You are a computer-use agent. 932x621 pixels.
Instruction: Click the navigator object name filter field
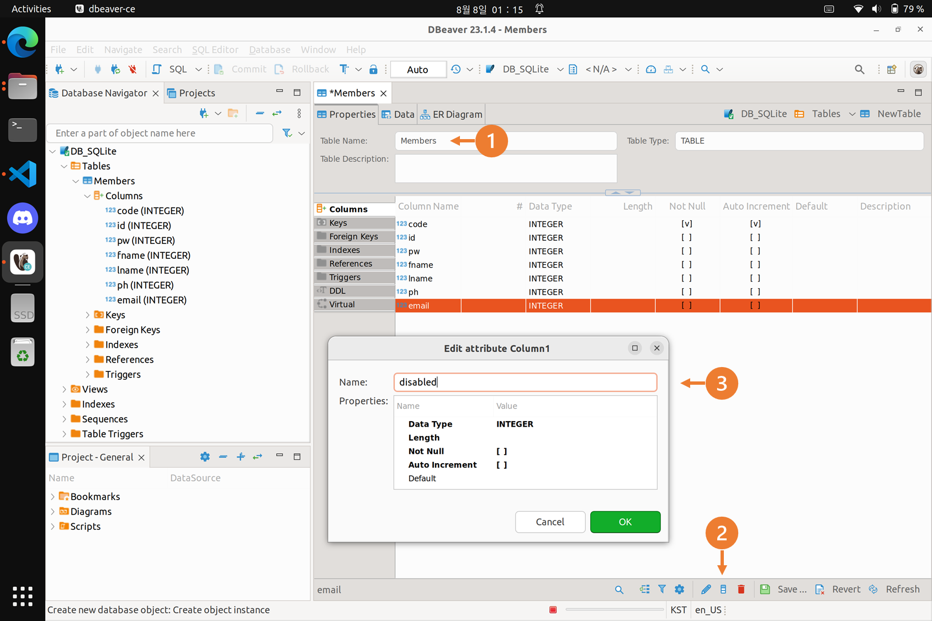[160, 133]
